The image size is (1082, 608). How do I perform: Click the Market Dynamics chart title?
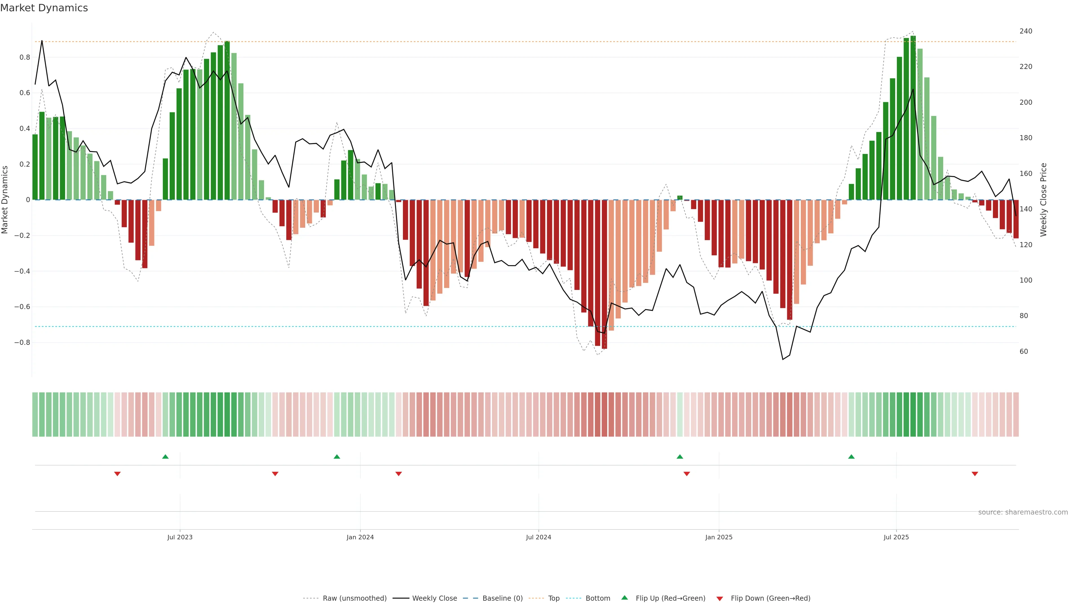[44, 8]
